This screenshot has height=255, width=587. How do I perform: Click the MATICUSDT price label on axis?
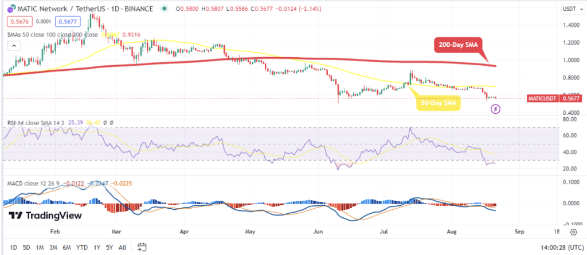point(542,98)
